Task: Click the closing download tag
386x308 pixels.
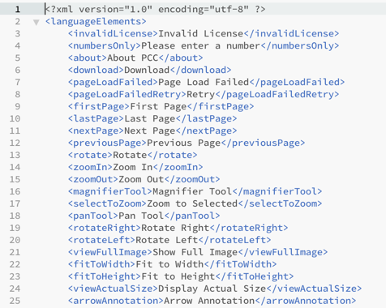Action: click(201, 71)
